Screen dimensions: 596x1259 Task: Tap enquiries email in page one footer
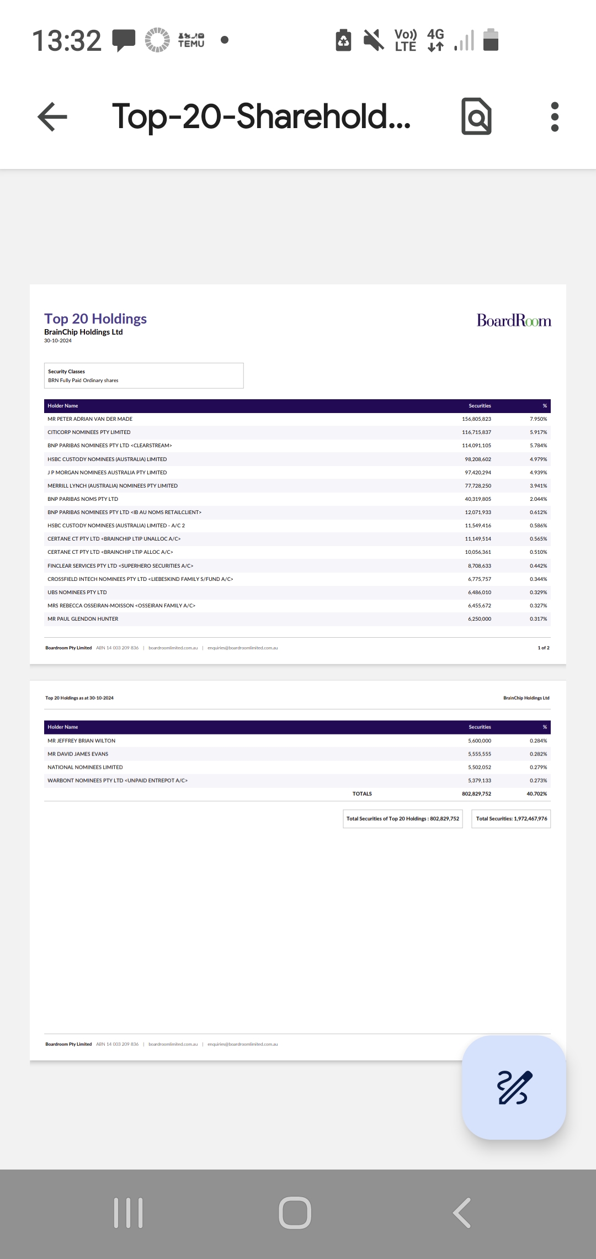pos(243,648)
